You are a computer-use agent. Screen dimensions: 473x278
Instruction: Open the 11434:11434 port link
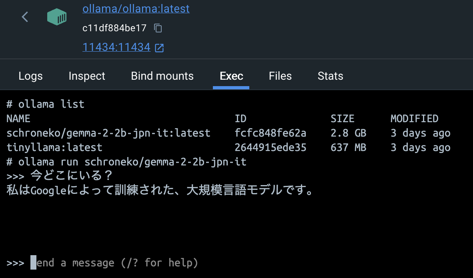116,47
